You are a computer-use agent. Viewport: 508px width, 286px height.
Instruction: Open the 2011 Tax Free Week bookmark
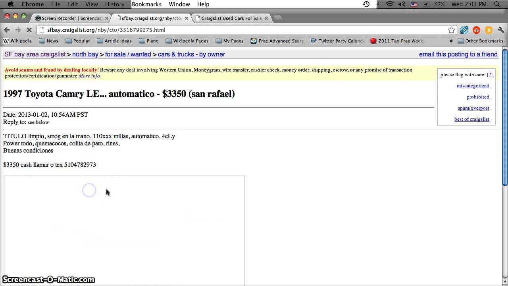(x=397, y=41)
